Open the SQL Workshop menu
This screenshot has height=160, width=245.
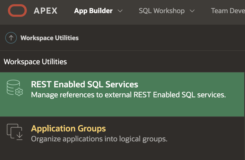[161, 11]
